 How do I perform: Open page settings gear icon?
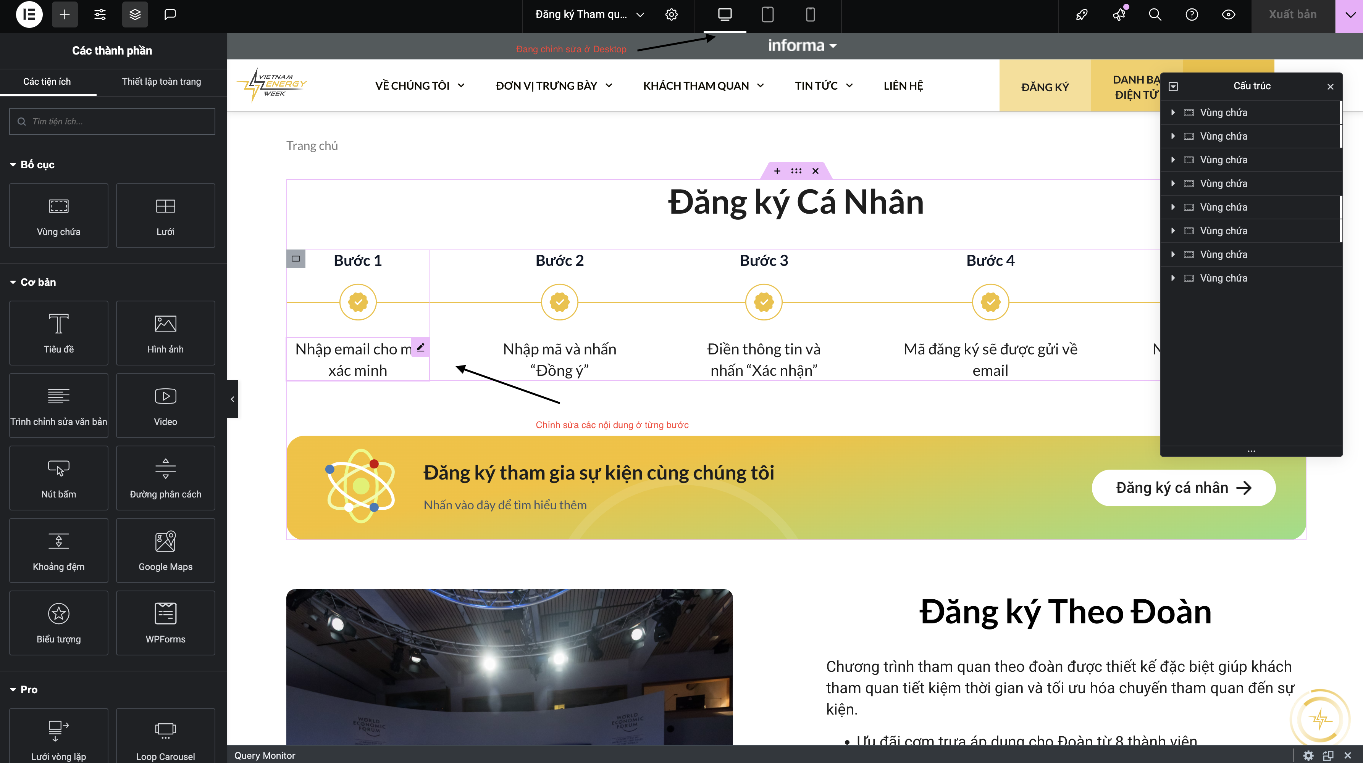pos(672,14)
